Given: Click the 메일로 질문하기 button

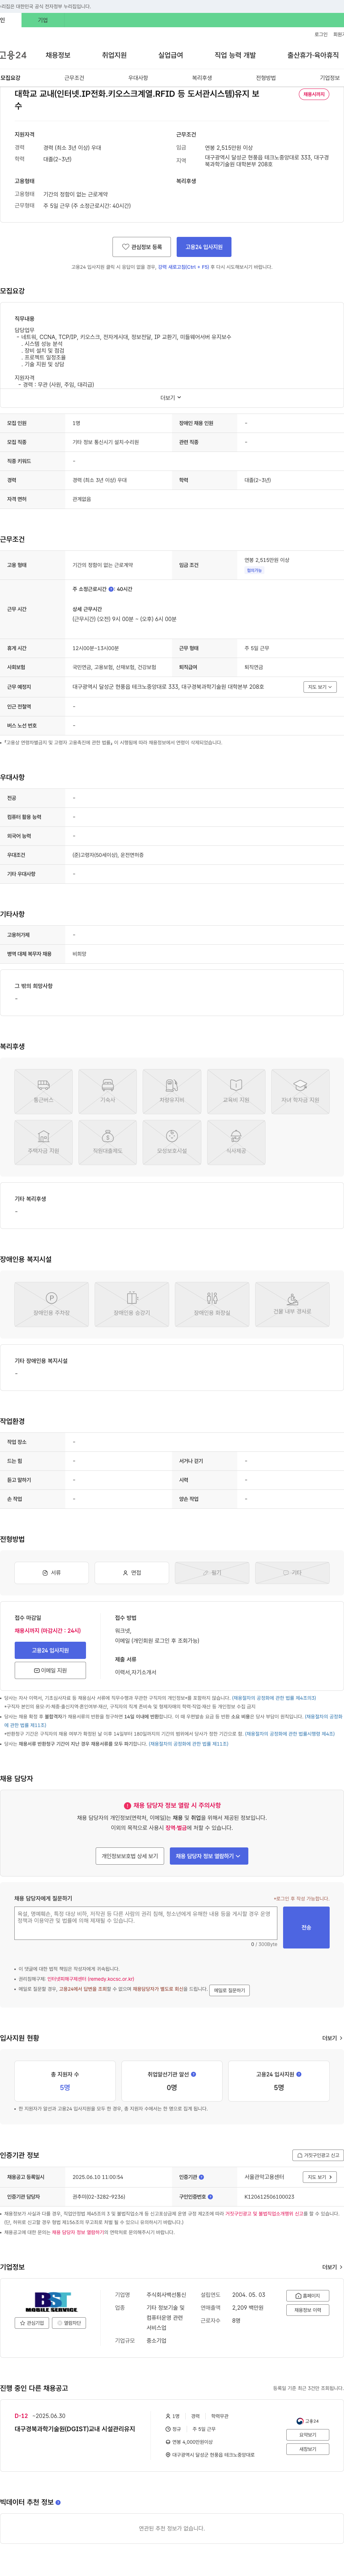Looking at the screenshot, I should pos(229,1990).
